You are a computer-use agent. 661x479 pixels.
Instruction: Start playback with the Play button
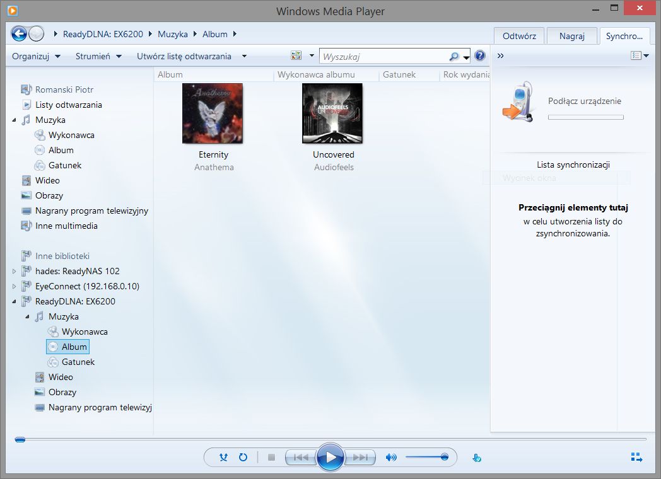[330, 457]
